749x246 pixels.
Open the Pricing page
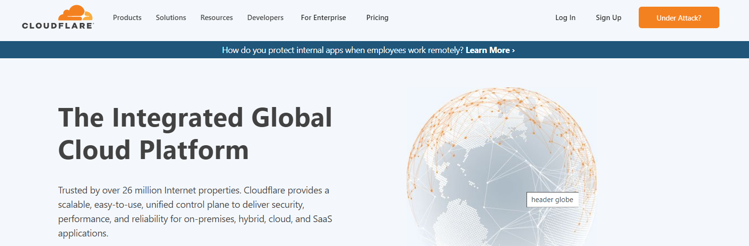tap(377, 18)
